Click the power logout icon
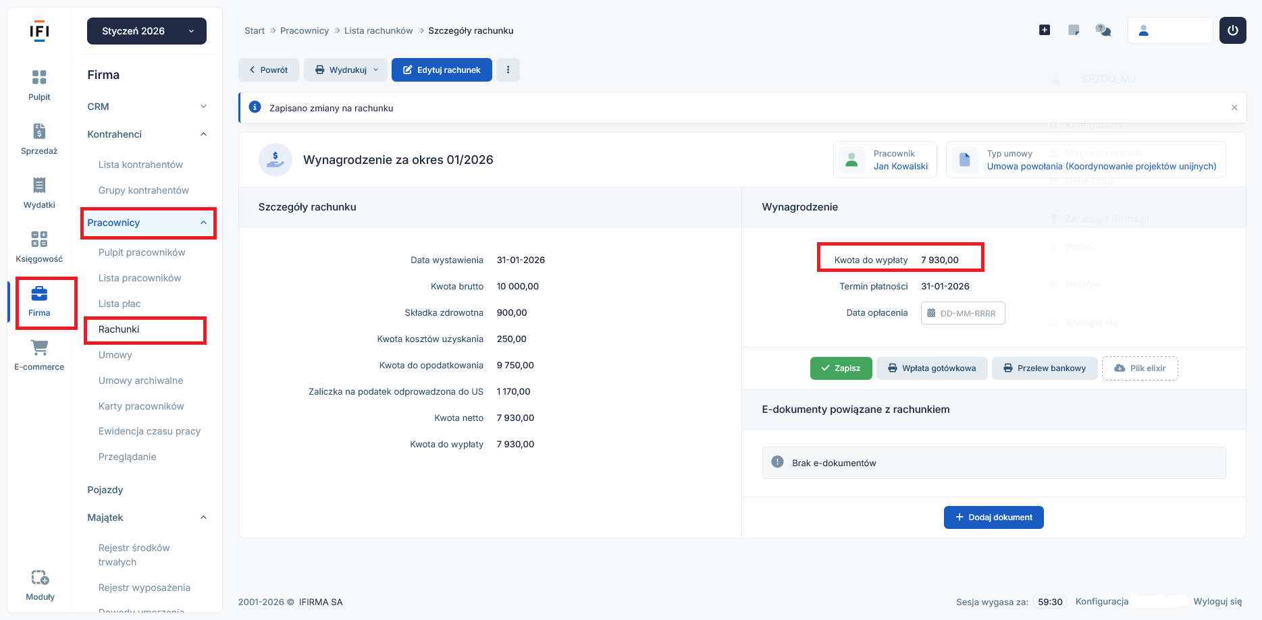Viewport: 1262px width, 620px height. (1232, 30)
